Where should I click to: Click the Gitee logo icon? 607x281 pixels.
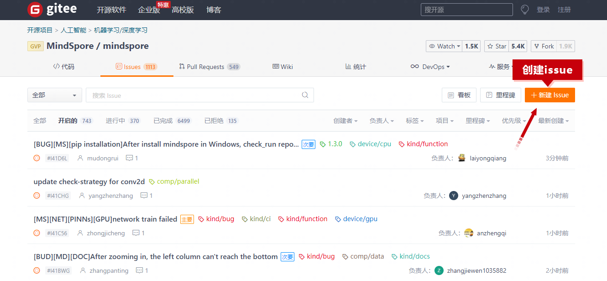tap(35, 10)
